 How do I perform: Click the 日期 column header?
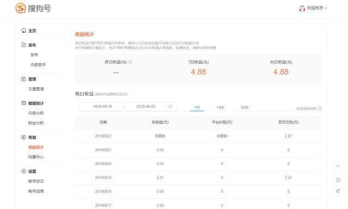coord(103,122)
